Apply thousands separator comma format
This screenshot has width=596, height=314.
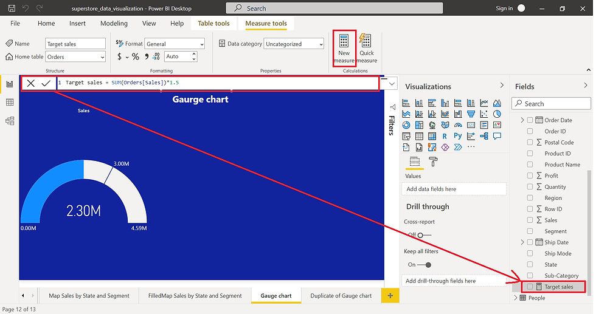tap(147, 57)
